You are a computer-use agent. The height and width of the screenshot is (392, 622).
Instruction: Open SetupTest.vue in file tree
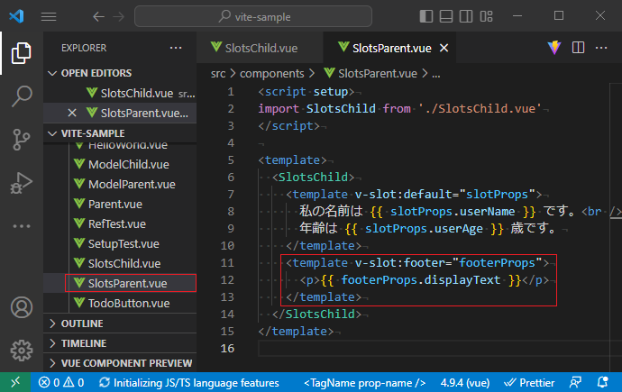point(120,244)
